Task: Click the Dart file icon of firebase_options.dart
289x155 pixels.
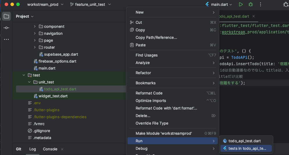Action: point(36,61)
